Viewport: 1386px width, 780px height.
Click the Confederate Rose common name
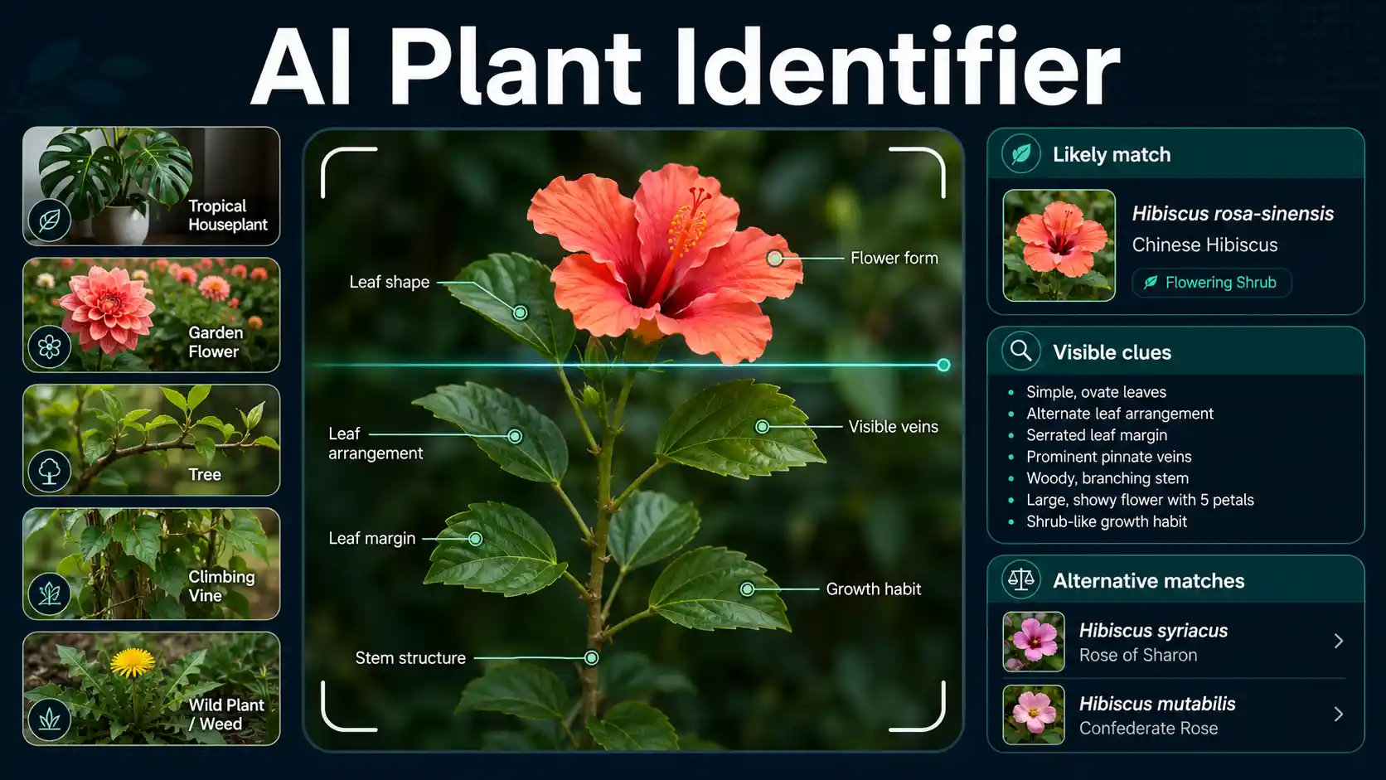coord(1148,729)
